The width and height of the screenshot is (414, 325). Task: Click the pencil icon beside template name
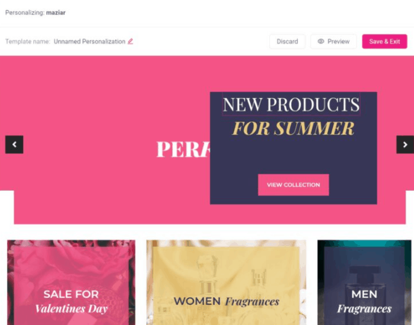[131, 41]
